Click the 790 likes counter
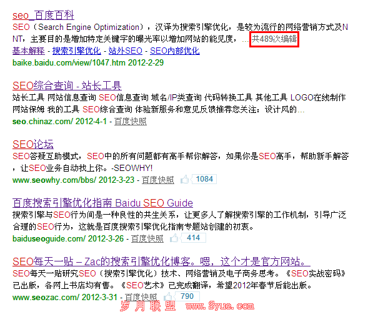 (x=187, y=296)
